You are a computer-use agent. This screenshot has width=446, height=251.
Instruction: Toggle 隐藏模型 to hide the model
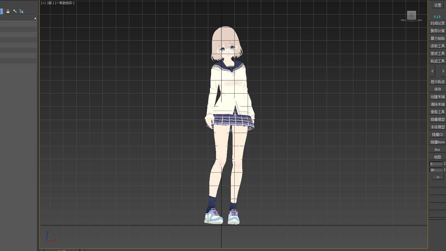pos(437,119)
